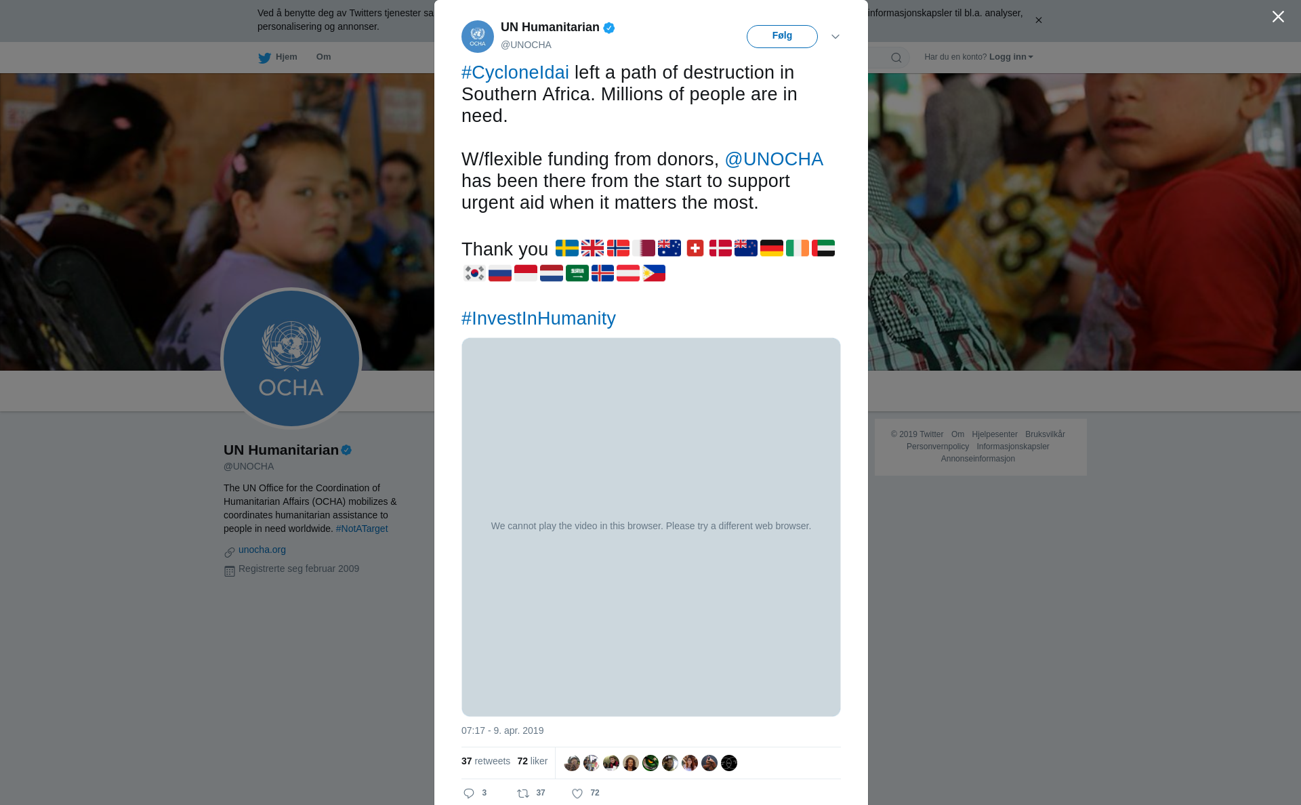1301x805 pixels.
Task: Open the Om menu item
Action: (x=323, y=57)
